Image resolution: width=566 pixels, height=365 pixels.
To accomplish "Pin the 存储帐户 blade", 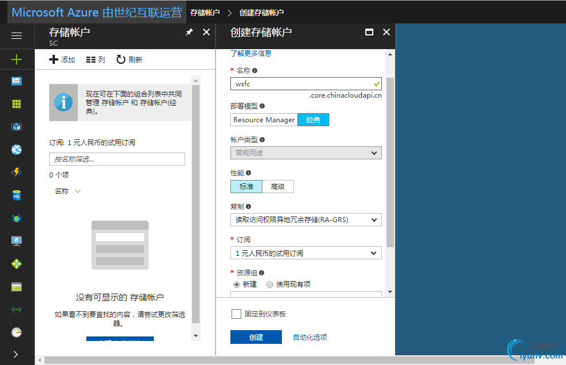I will pos(189,32).
